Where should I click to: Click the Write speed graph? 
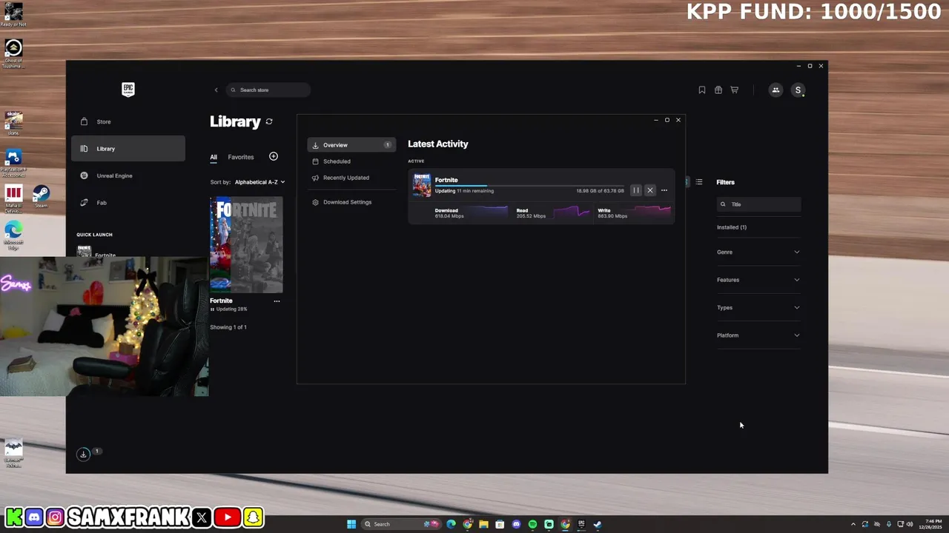point(650,212)
